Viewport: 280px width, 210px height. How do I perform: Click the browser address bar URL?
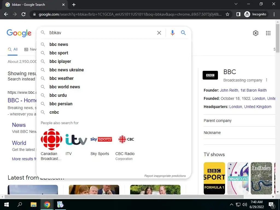tap(130, 14)
